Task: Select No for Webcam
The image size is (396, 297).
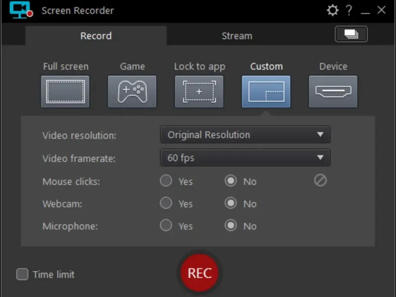Action: [x=231, y=203]
